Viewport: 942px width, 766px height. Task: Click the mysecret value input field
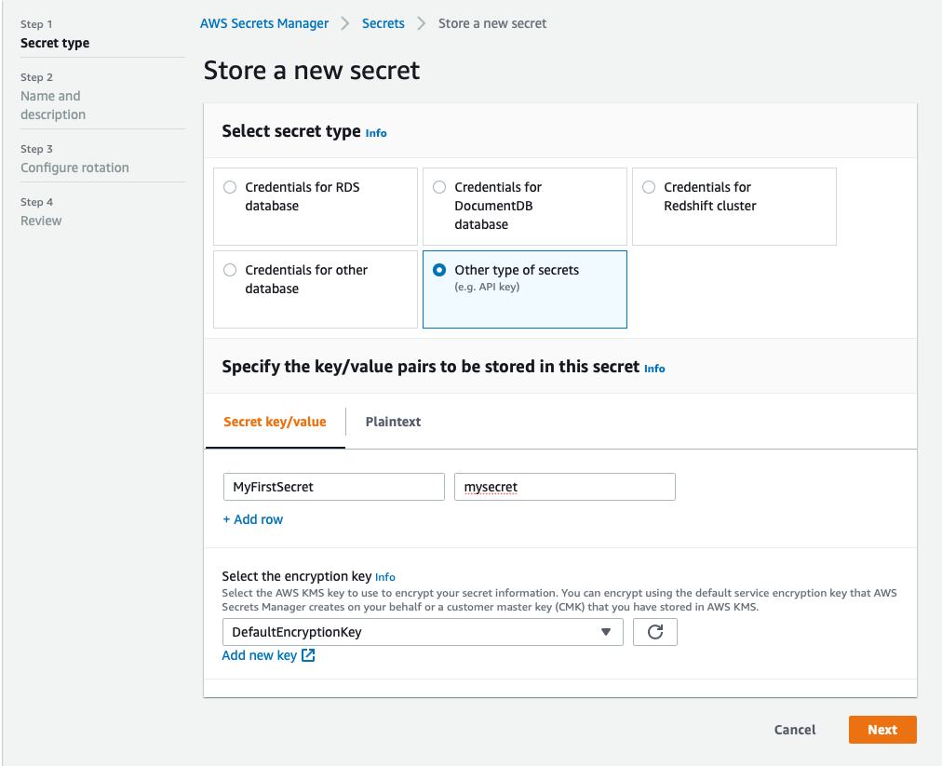pos(565,487)
